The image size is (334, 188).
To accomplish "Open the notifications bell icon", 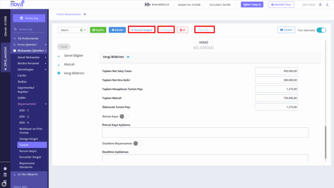I will click(320, 5).
